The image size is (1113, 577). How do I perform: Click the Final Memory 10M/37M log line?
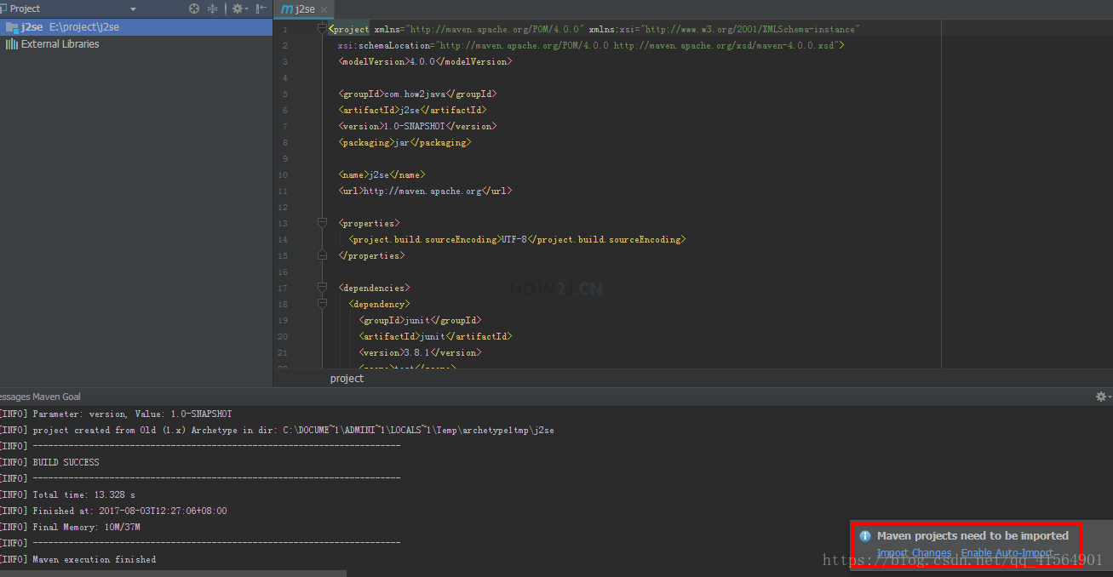[x=70, y=527]
